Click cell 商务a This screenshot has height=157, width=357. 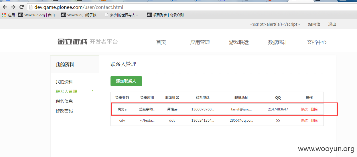122,109
